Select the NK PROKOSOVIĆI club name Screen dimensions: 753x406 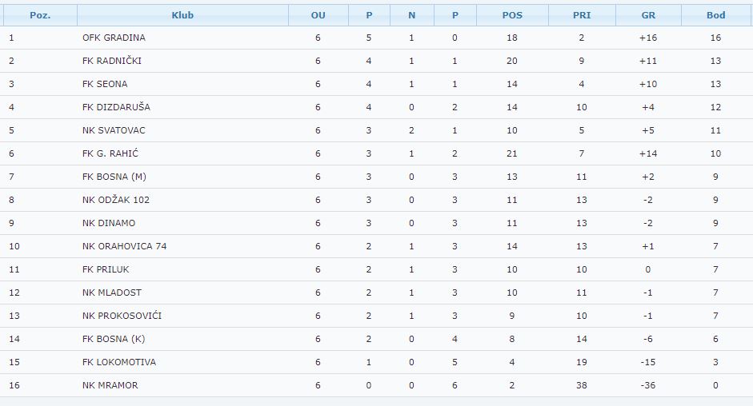point(122,316)
